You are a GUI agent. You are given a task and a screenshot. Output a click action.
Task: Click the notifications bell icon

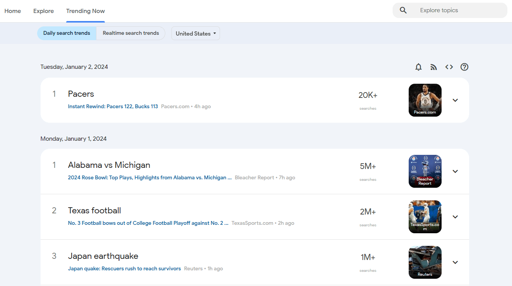tap(418, 67)
